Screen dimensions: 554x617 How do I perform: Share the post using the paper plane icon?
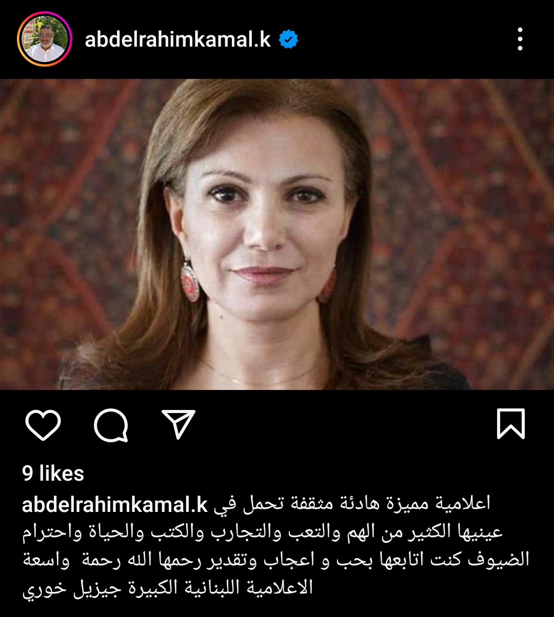179,424
